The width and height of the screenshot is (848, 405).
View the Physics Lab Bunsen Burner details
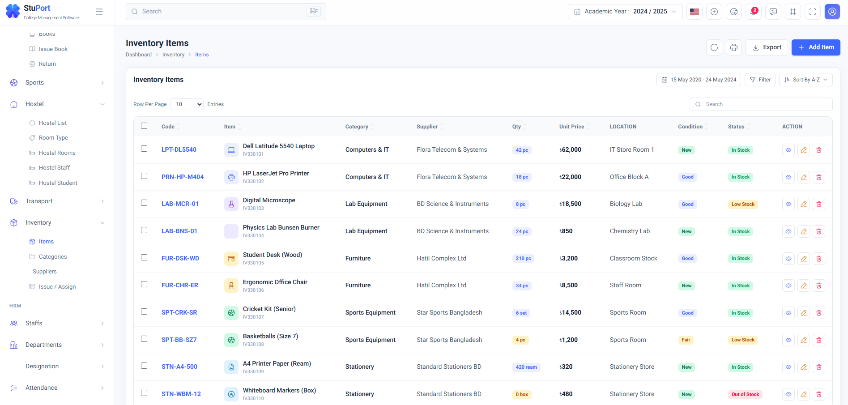tap(788, 231)
